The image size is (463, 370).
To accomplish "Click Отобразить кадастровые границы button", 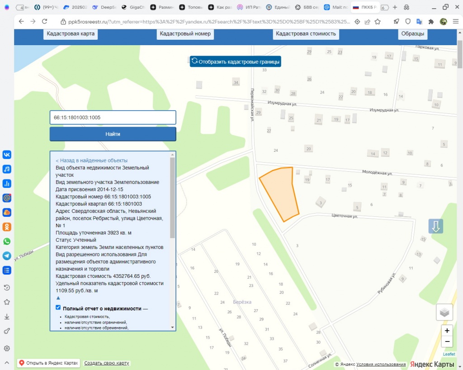I will [x=235, y=61].
